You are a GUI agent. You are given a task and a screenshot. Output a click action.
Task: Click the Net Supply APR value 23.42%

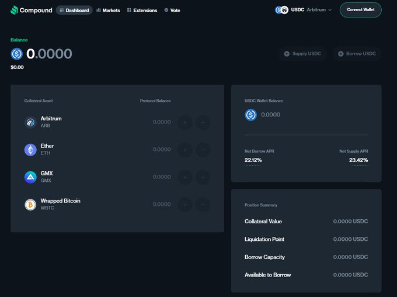click(x=358, y=160)
